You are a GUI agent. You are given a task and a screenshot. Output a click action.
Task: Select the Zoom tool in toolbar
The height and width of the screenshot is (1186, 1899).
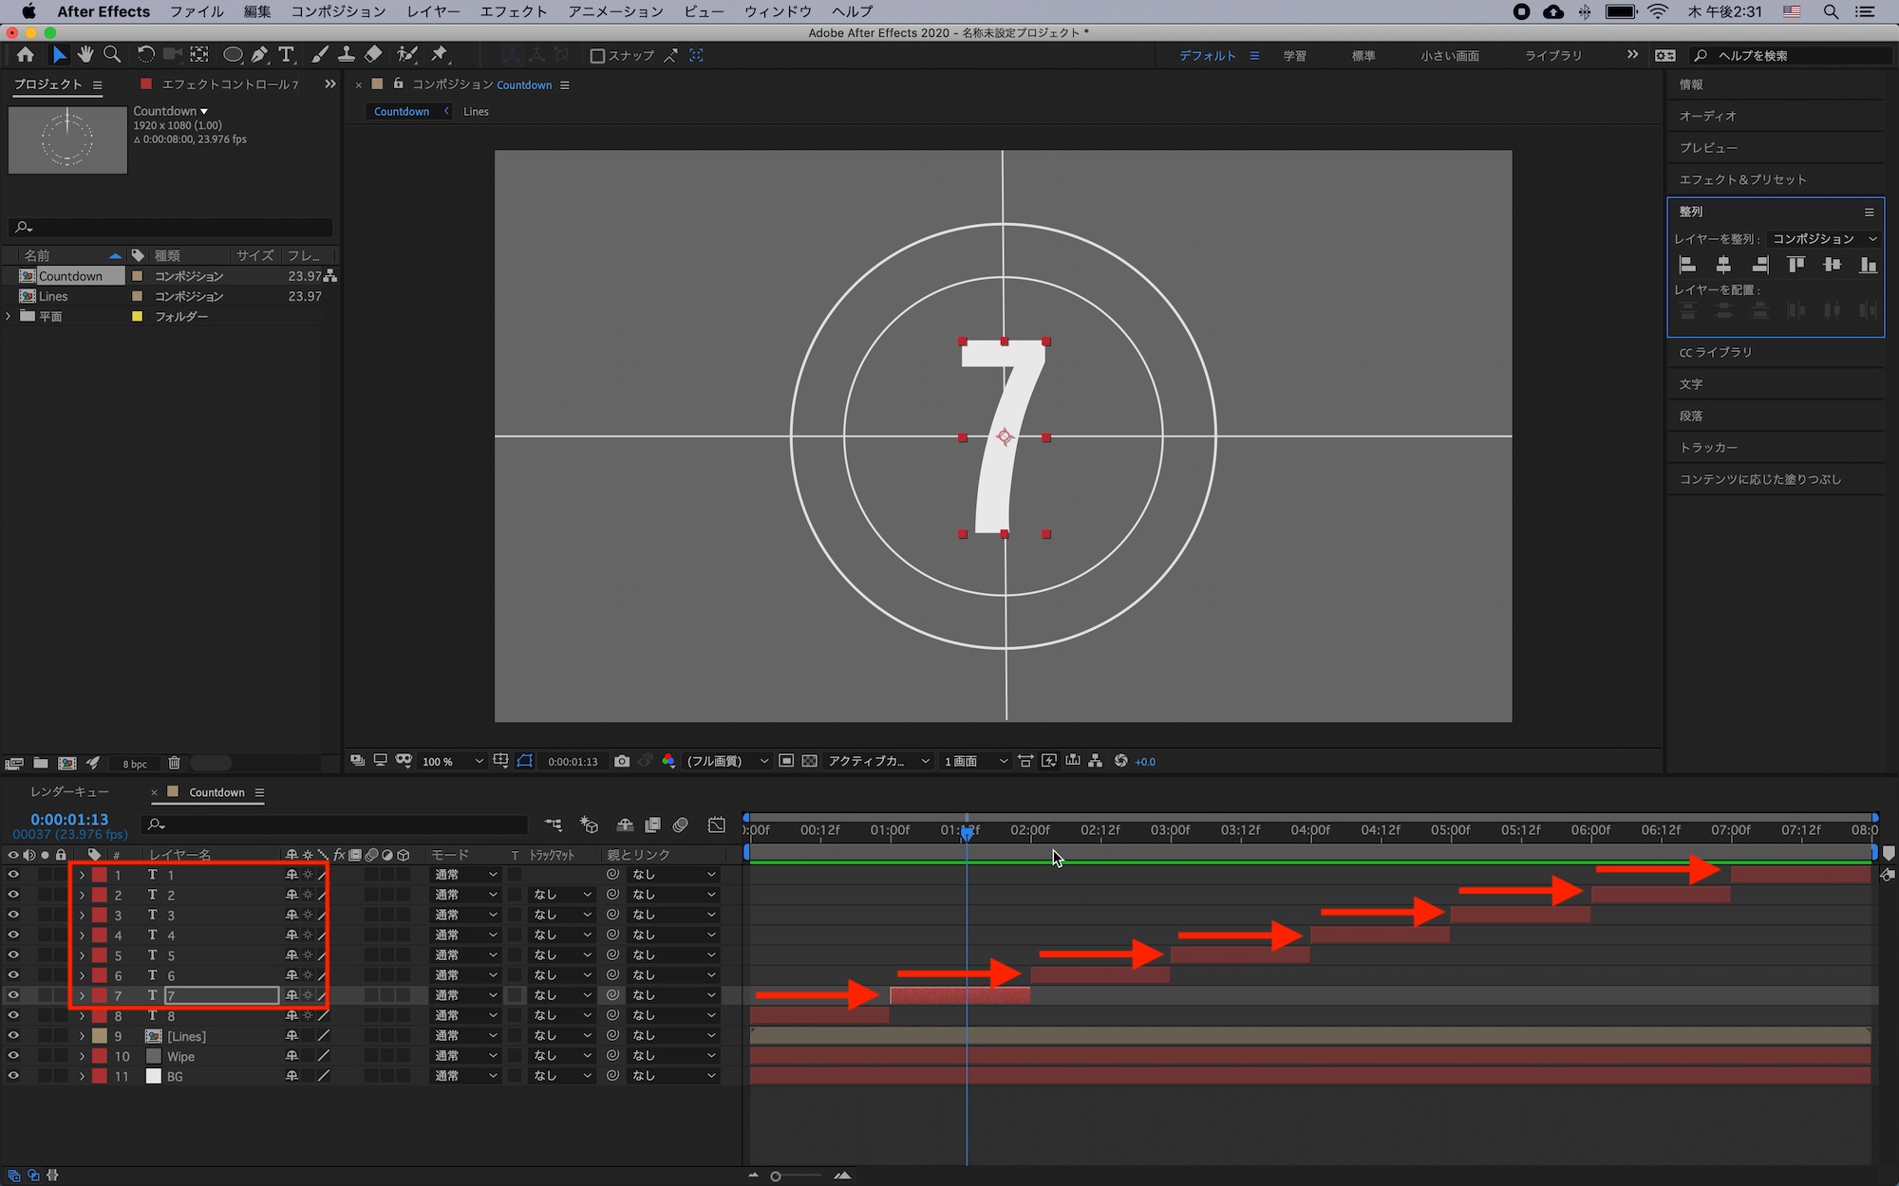112,55
